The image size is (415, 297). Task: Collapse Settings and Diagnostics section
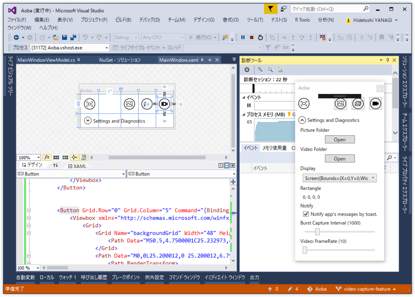click(x=302, y=120)
